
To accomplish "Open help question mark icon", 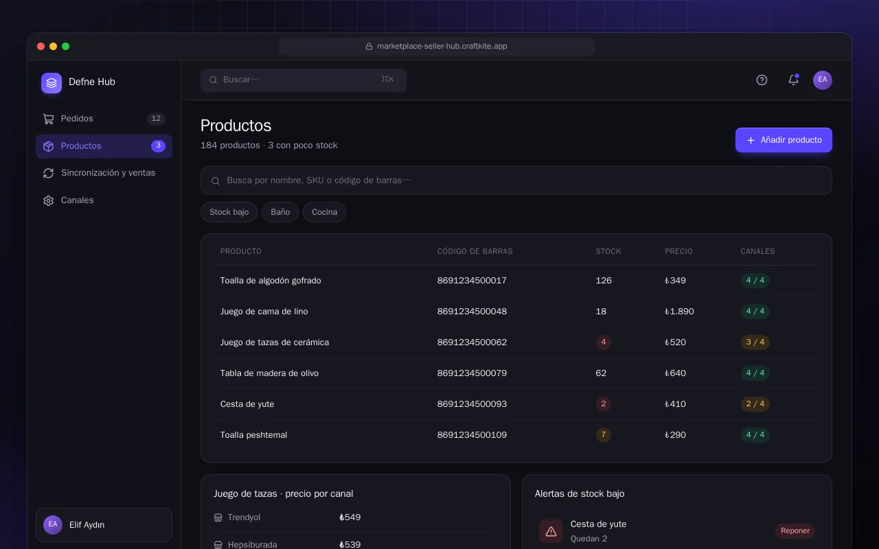I will [762, 80].
